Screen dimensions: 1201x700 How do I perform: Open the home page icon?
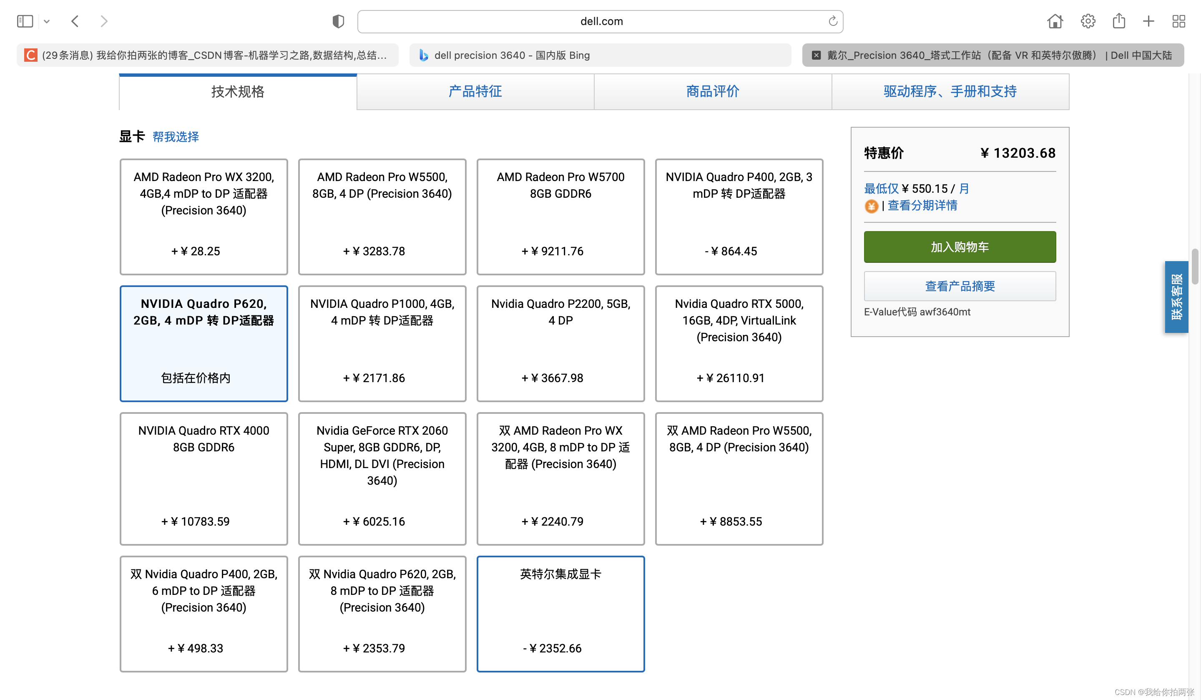click(x=1055, y=21)
